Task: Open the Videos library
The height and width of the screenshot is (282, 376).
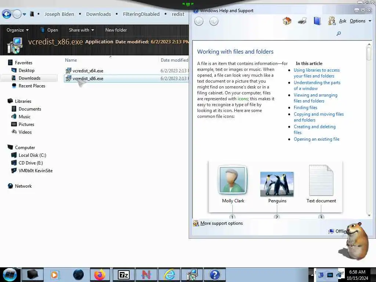Action: coord(25,132)
